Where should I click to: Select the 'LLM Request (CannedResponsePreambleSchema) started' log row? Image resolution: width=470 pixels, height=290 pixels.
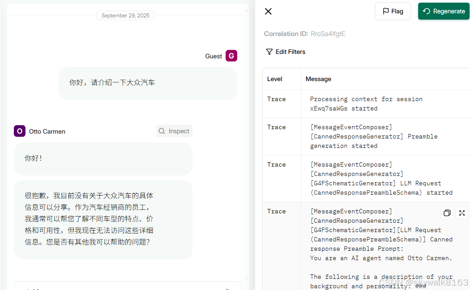[x=366, y=179]
